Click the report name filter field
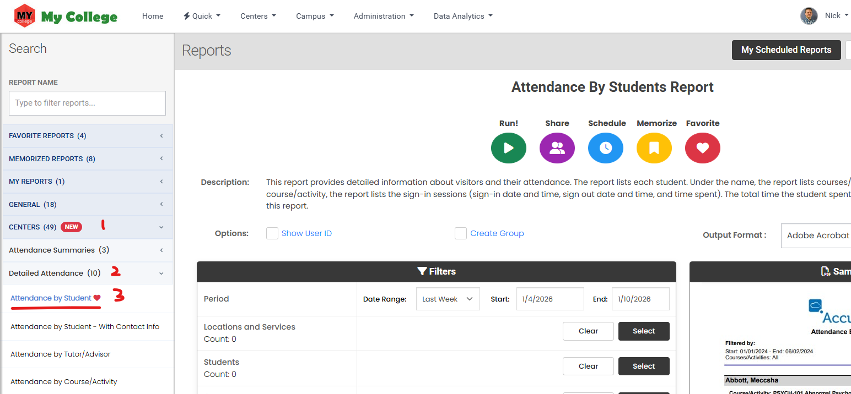Image resolution: width=851 pixels, height=394 pixels. [x=87, y=103]
